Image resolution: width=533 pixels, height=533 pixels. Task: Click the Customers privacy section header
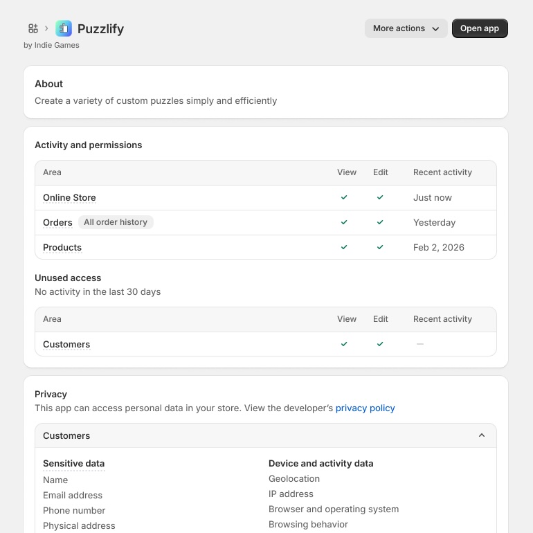point(266,435)
